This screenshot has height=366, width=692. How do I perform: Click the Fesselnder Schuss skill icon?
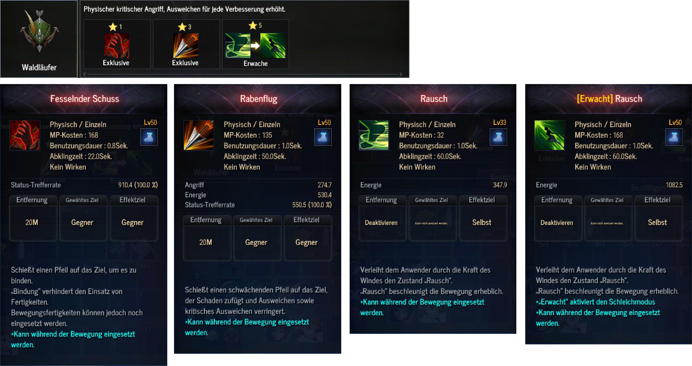24,135
